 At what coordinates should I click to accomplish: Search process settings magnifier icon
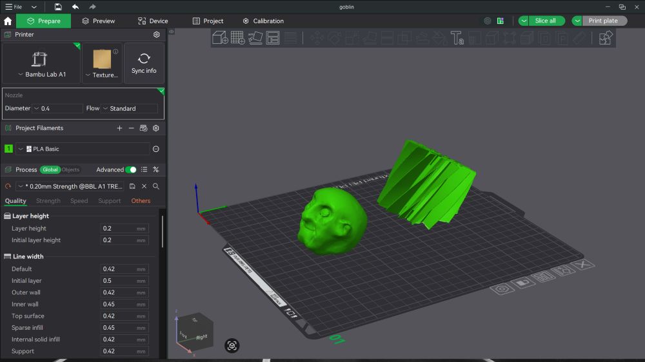(x=156, y=186)
